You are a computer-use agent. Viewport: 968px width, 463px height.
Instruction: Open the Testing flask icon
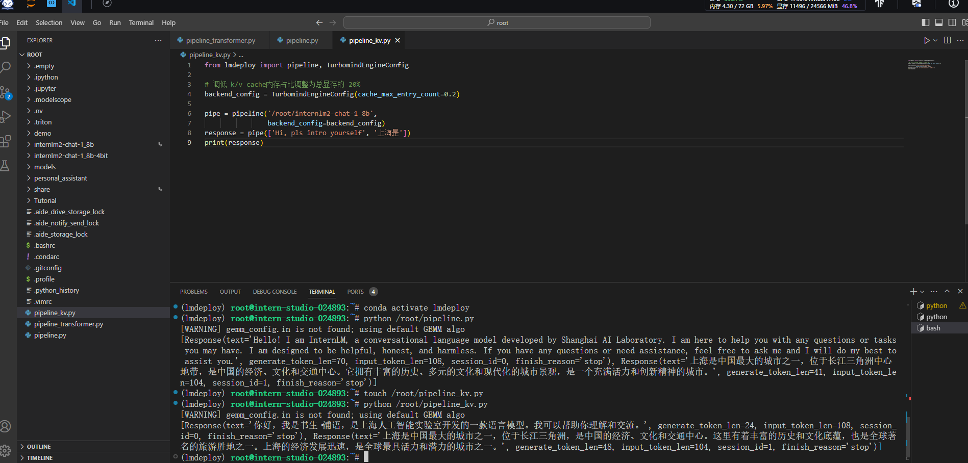pos(5,166)
